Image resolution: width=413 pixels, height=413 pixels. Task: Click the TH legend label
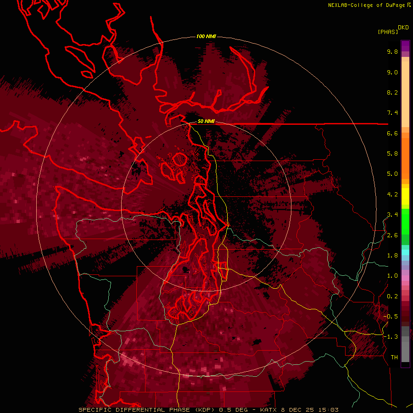click(394, 357)
